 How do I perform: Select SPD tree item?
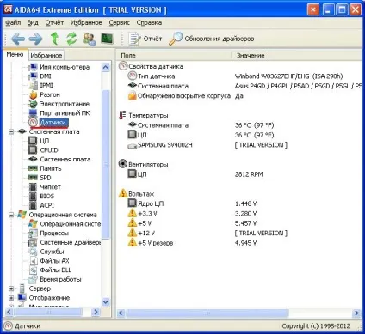click(46, 178)
